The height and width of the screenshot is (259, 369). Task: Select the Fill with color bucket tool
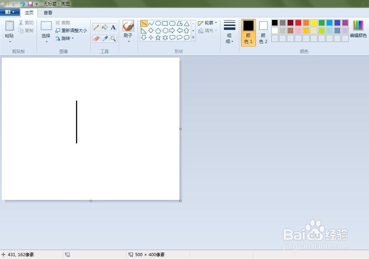coord(105,27)
